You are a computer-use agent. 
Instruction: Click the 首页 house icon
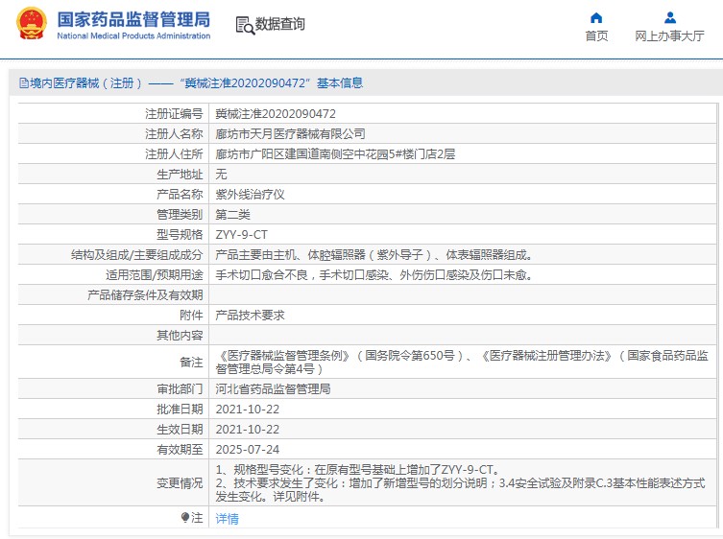[596, 18]
